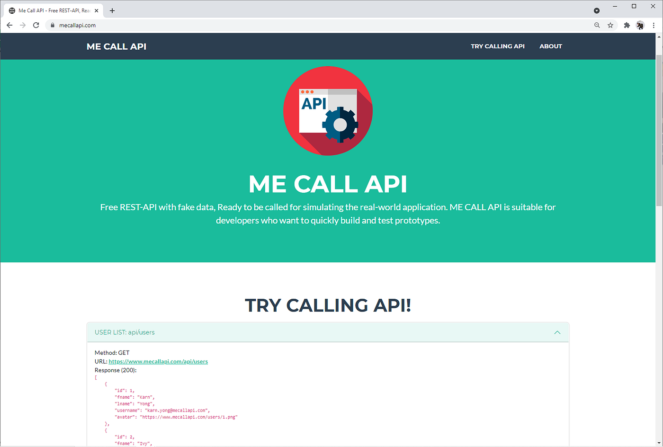Image resolution: width=663 pixels, height=447 pixels.
Task: Maximize the Chrome window
Action: (634, 6)
